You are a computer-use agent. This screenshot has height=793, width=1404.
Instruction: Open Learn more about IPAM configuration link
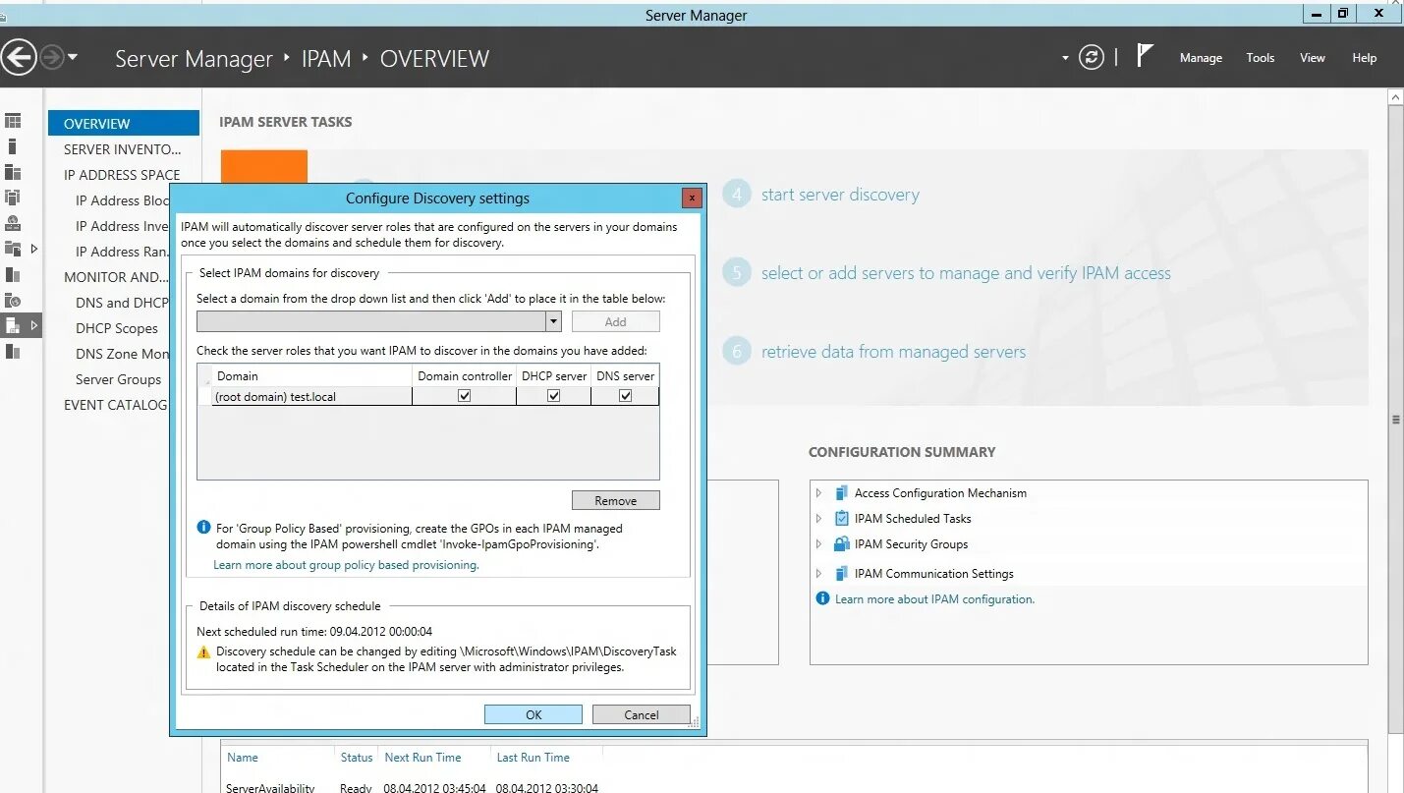click(934, 598)
